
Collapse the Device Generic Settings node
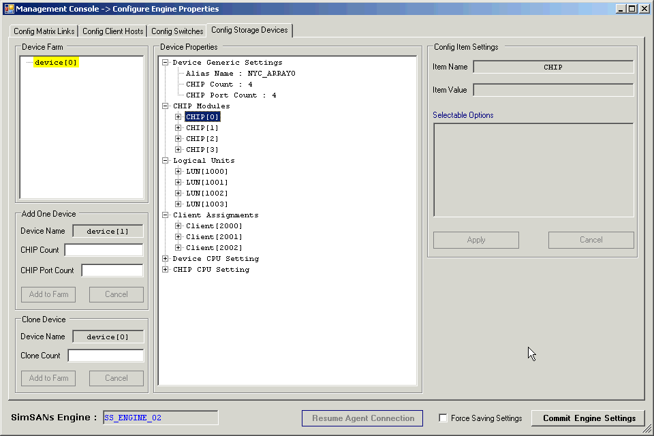coord(165,62)
